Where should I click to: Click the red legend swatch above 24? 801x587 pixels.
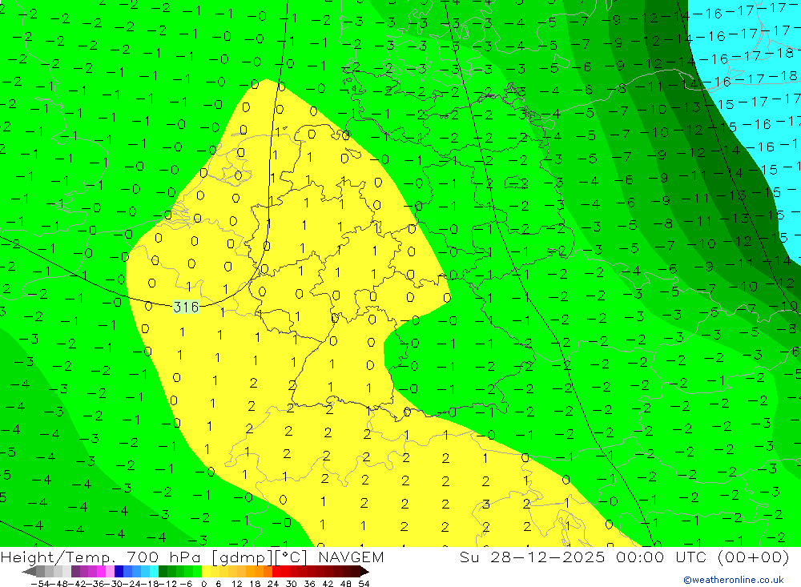pyautogui.click(x=276, y=572)
